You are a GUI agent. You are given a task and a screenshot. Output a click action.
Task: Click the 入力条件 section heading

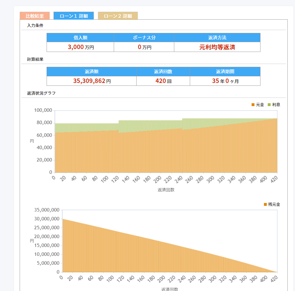click(x=35, y=25)
